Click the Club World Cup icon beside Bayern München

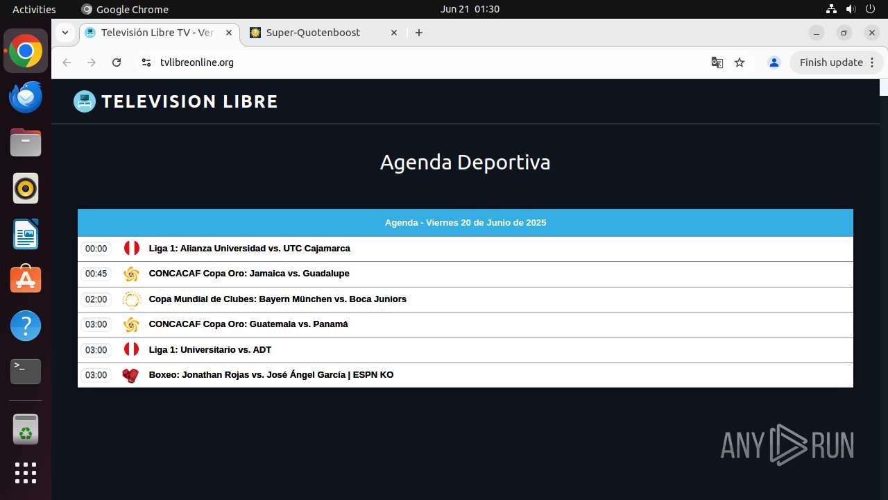click(131, 299)
